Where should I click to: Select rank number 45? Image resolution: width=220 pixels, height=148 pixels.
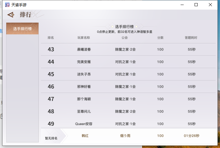coord(51,74)
